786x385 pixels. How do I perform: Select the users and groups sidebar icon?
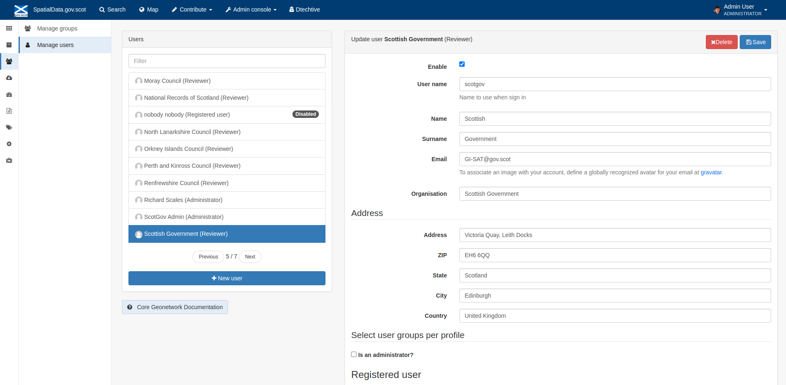click(x=9, y=61)
